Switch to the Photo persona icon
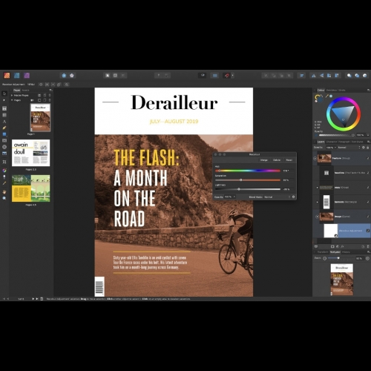The image size is (371, 371). tap(27, 76)
